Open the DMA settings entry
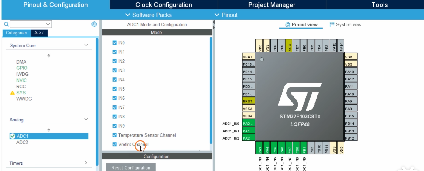The width and height of the screenshot is (424, 171). 21,62
